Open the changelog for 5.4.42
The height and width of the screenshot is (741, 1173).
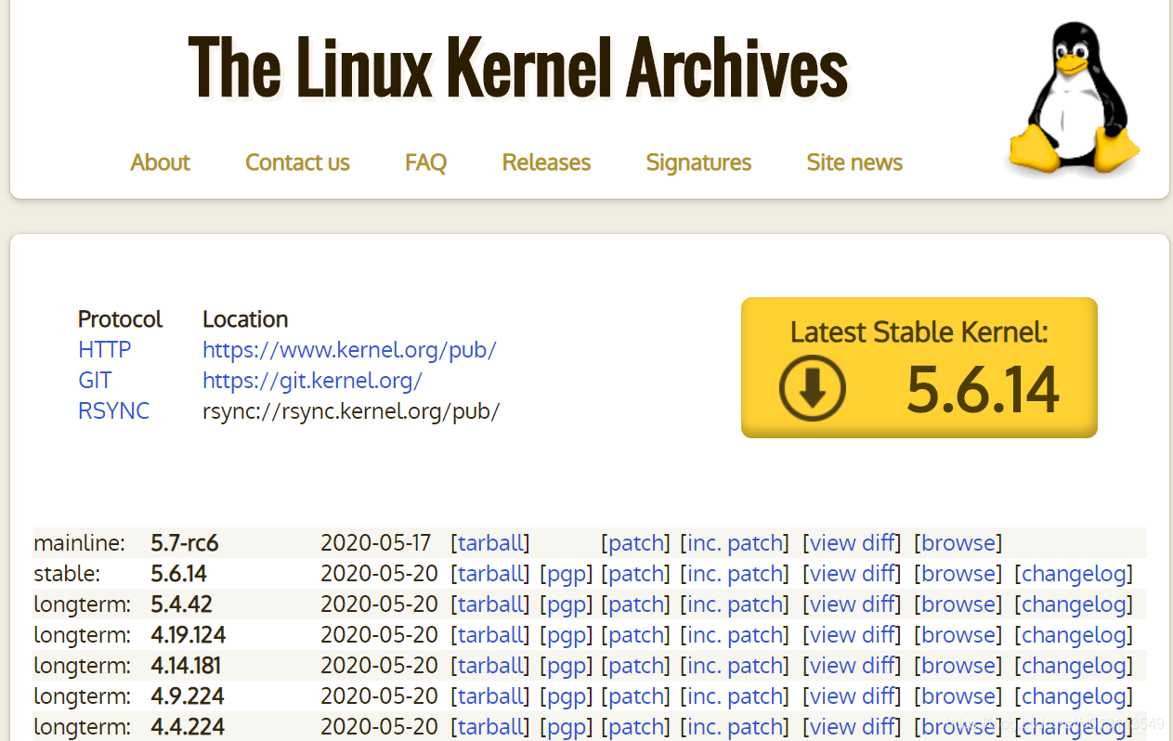coord(1074,604)
